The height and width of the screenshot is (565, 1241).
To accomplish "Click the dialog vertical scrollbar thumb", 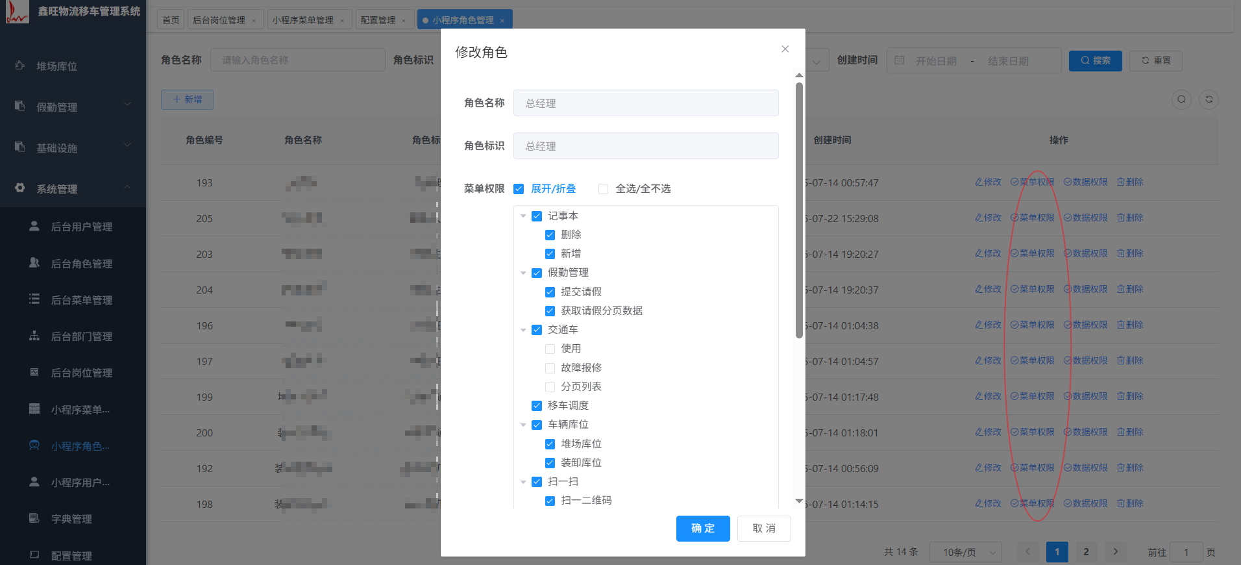I will (799, 209).
